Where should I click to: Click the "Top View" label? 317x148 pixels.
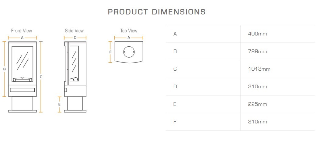pos(129,31)
